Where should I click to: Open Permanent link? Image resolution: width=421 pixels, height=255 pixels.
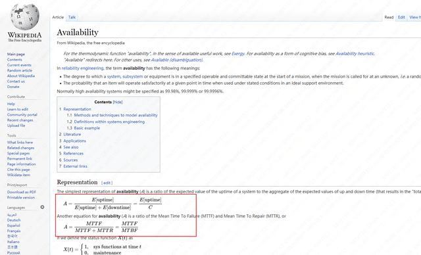pos(20,158)
